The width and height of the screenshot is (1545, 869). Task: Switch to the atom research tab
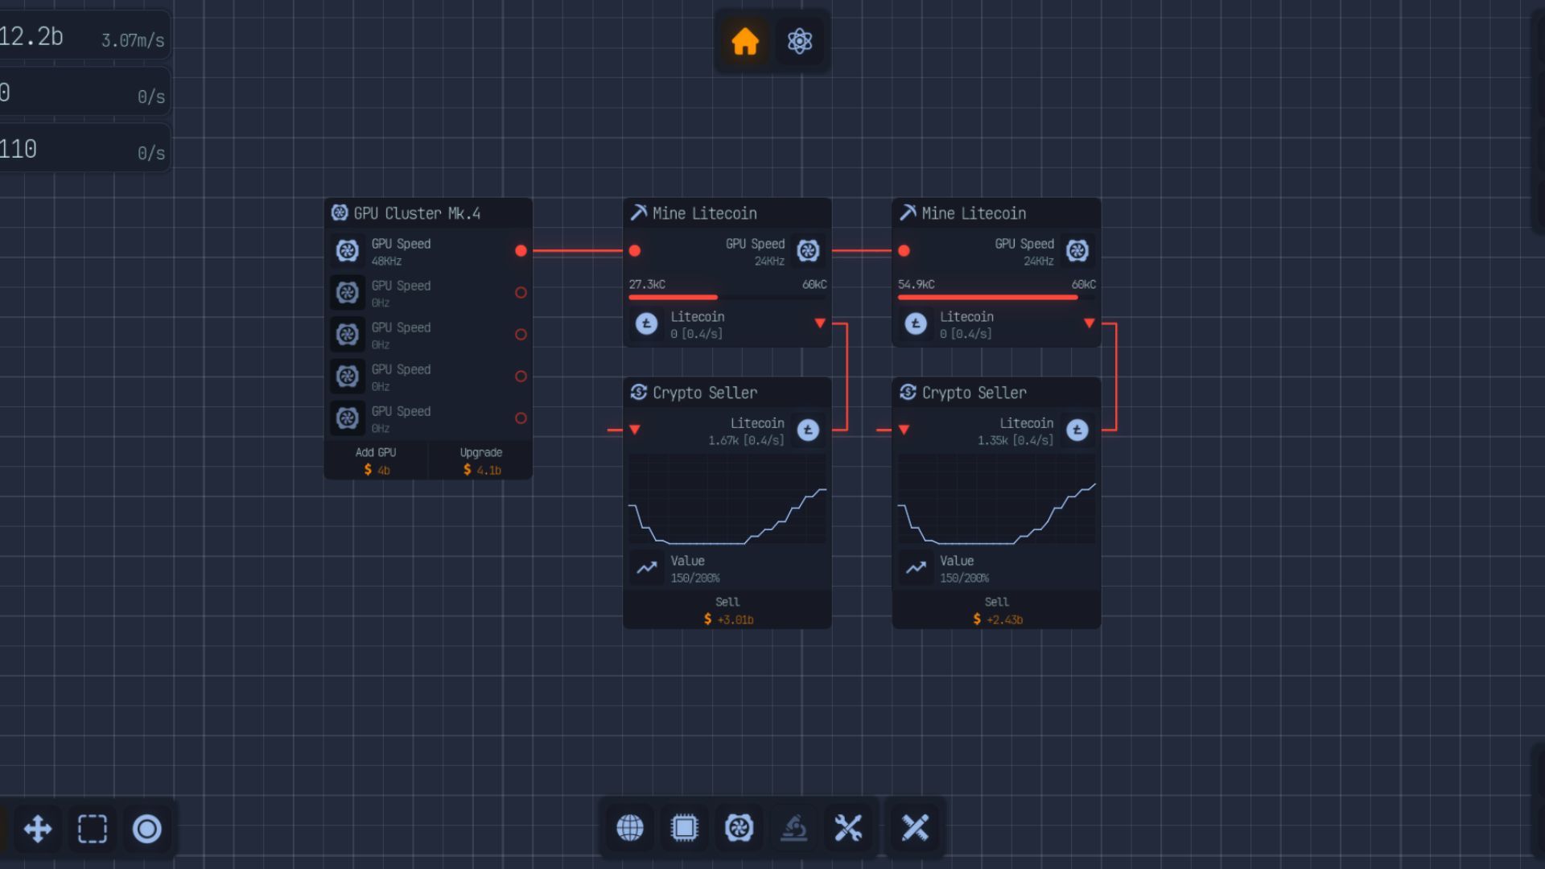pos(800,41)
